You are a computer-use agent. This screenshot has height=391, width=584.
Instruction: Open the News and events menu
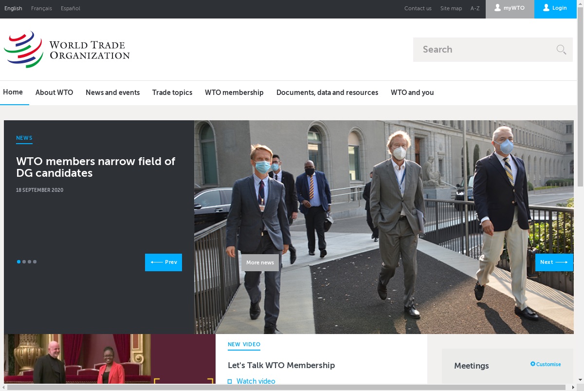(x=113, y=93)
